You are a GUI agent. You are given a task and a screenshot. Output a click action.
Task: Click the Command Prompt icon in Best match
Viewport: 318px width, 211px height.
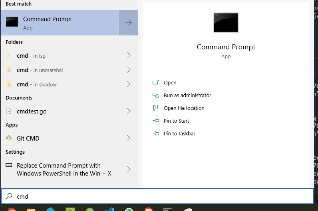click(12, 22)
